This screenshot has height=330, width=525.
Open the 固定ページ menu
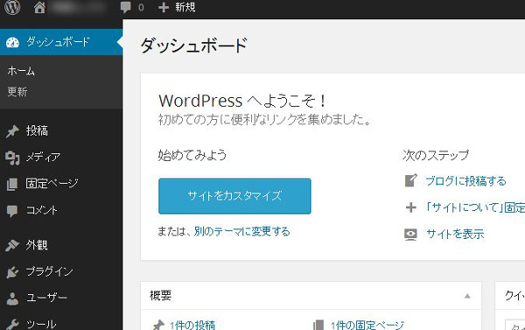tap(52, 183)
